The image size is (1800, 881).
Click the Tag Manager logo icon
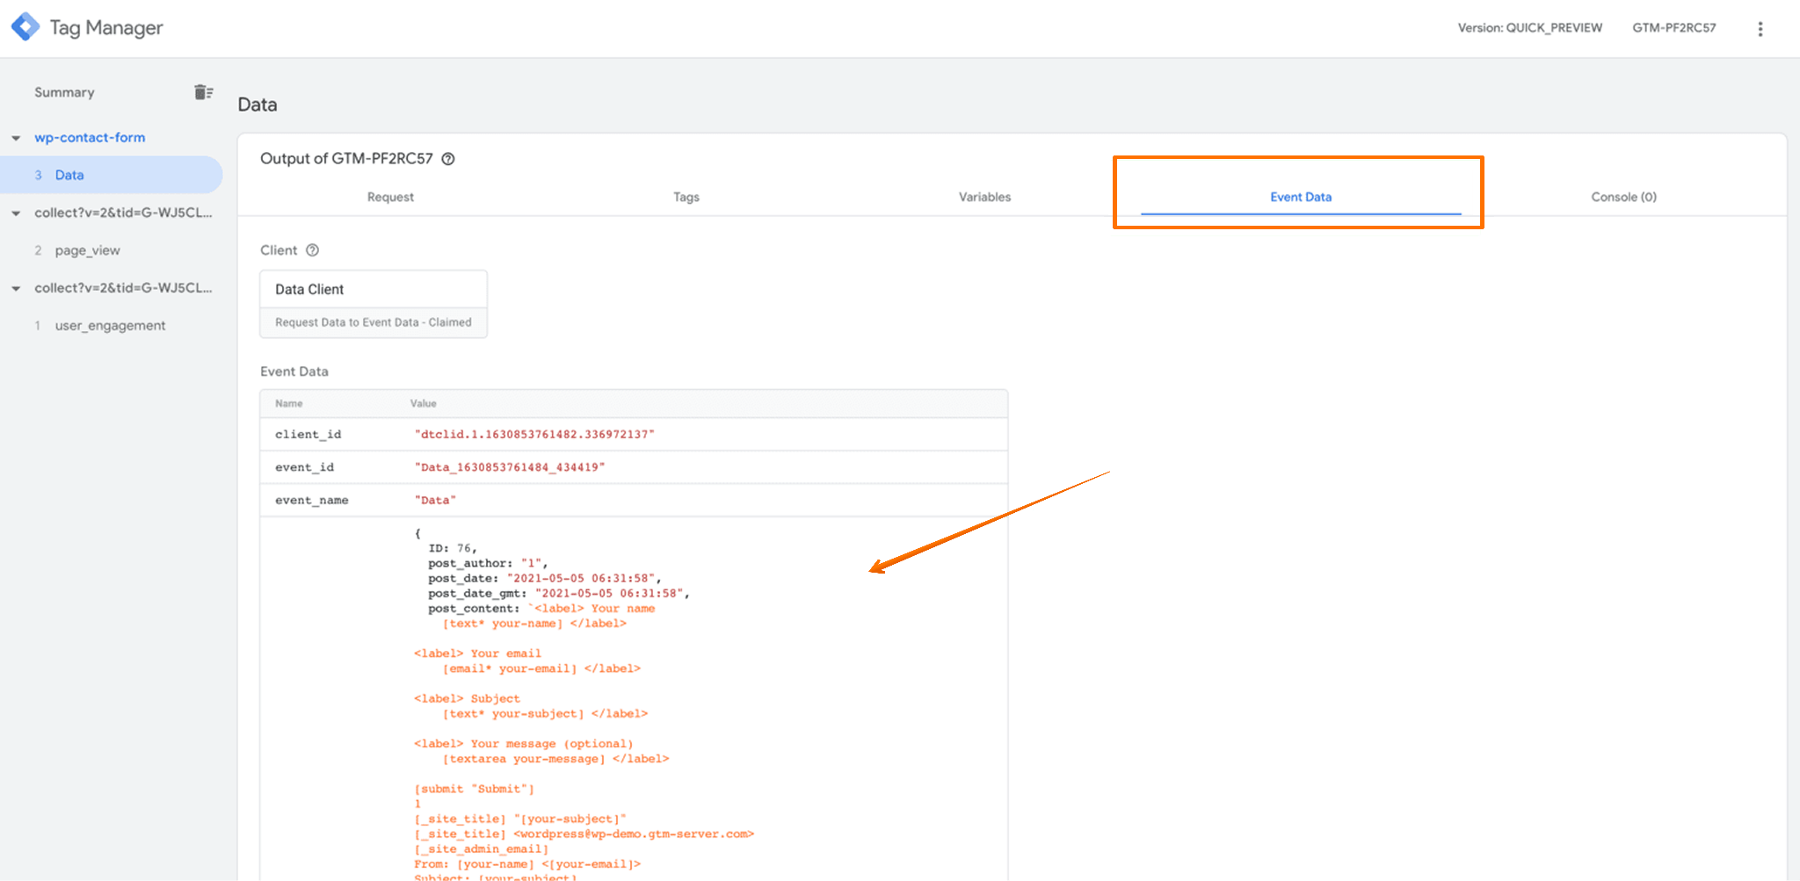click(25, 27)
